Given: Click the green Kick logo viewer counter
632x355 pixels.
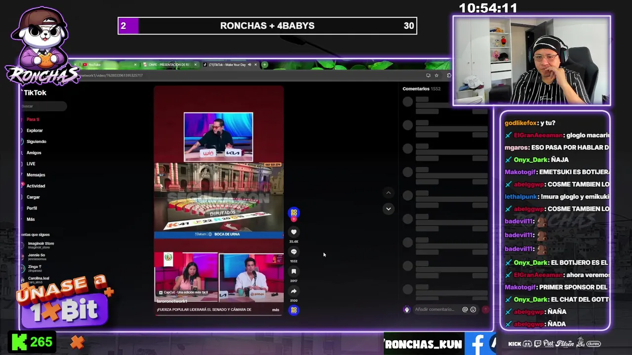Looking at the screenshot, I should pyautogui.click(x=33, y=342).
